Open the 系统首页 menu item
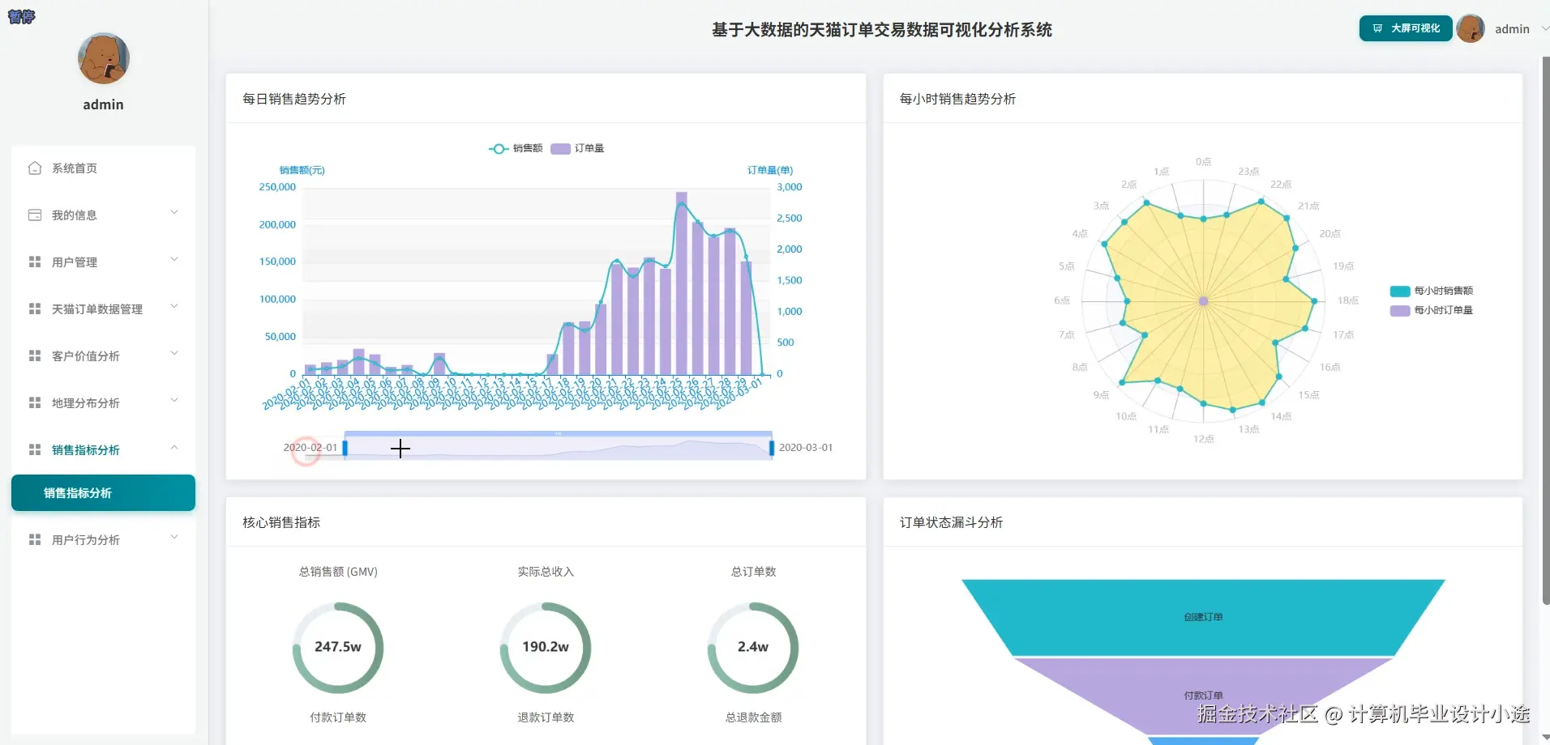1550x745 pixels. 104,168
